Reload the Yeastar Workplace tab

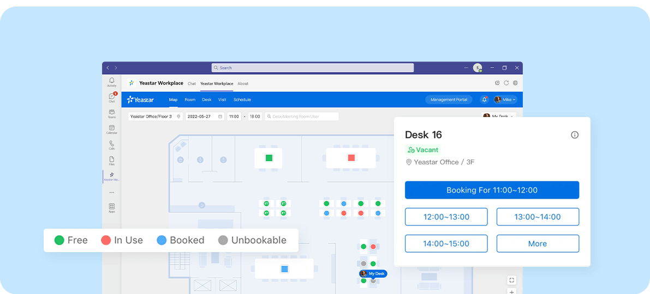[506, 83]
